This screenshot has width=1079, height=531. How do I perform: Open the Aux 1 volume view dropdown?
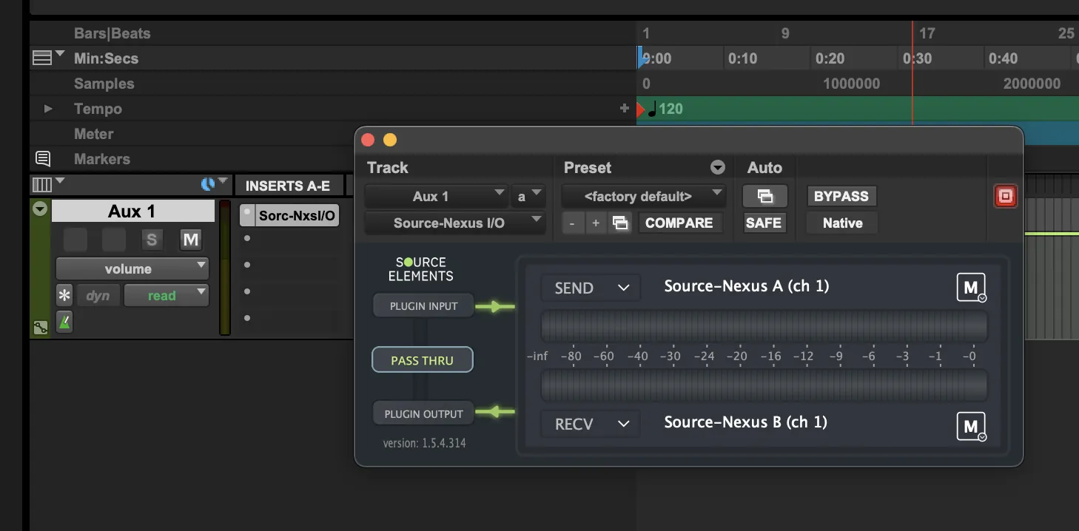click(x=132, y=268)
